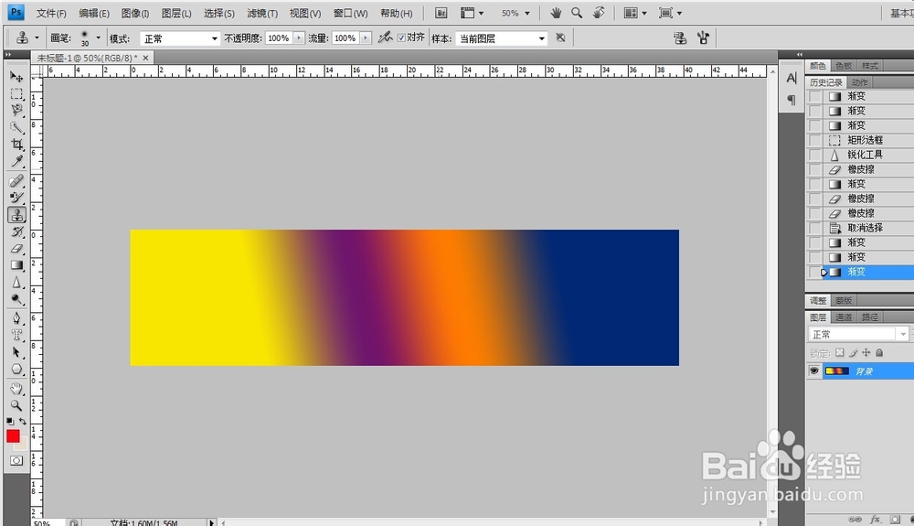914x526 pixels.
Task: Select the Path Selection tool
Action: 16,352
